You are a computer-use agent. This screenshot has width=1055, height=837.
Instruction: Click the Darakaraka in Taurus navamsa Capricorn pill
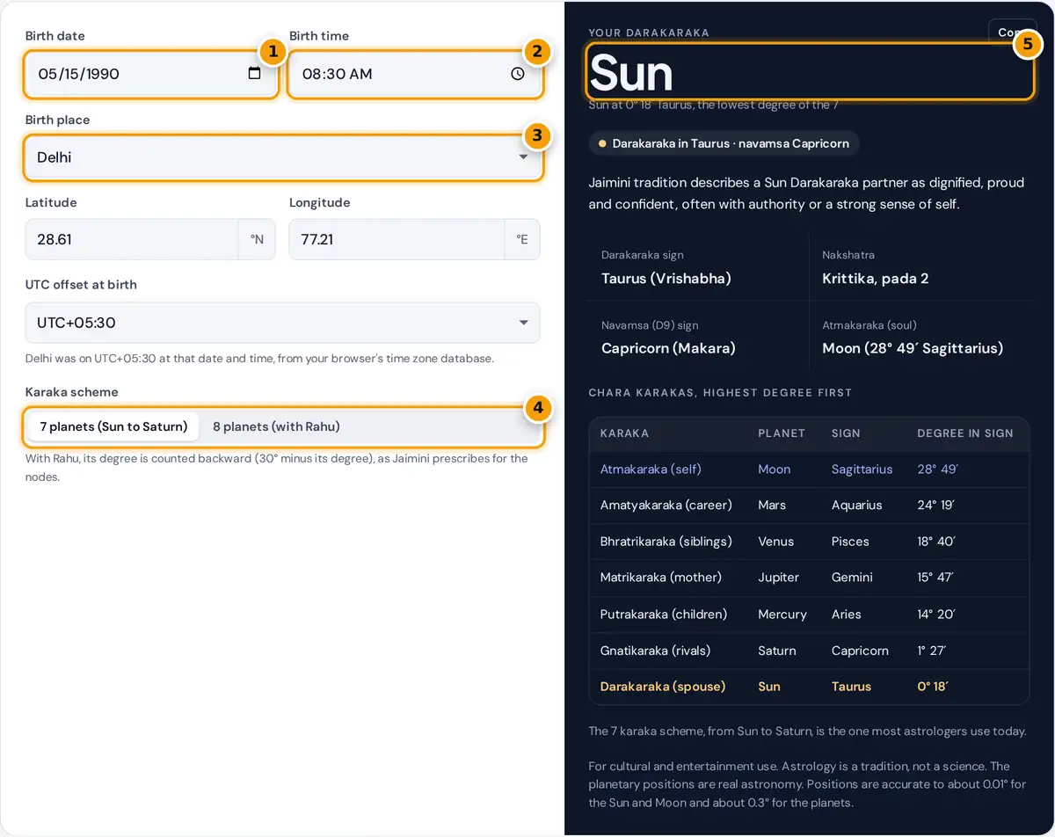(724, 143)
